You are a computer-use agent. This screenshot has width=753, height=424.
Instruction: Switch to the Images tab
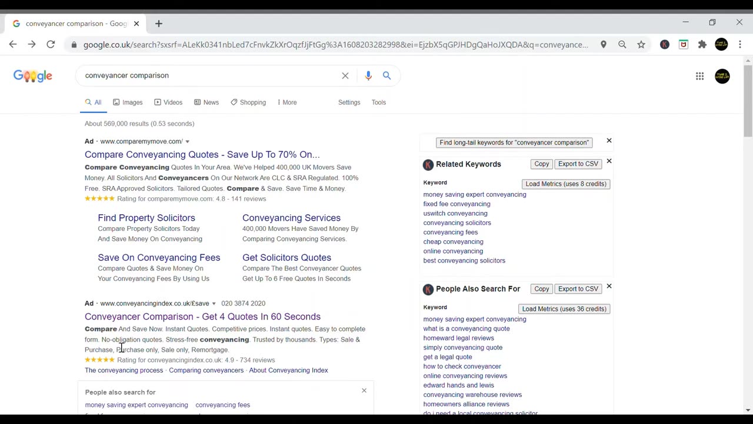pos(128,102)
